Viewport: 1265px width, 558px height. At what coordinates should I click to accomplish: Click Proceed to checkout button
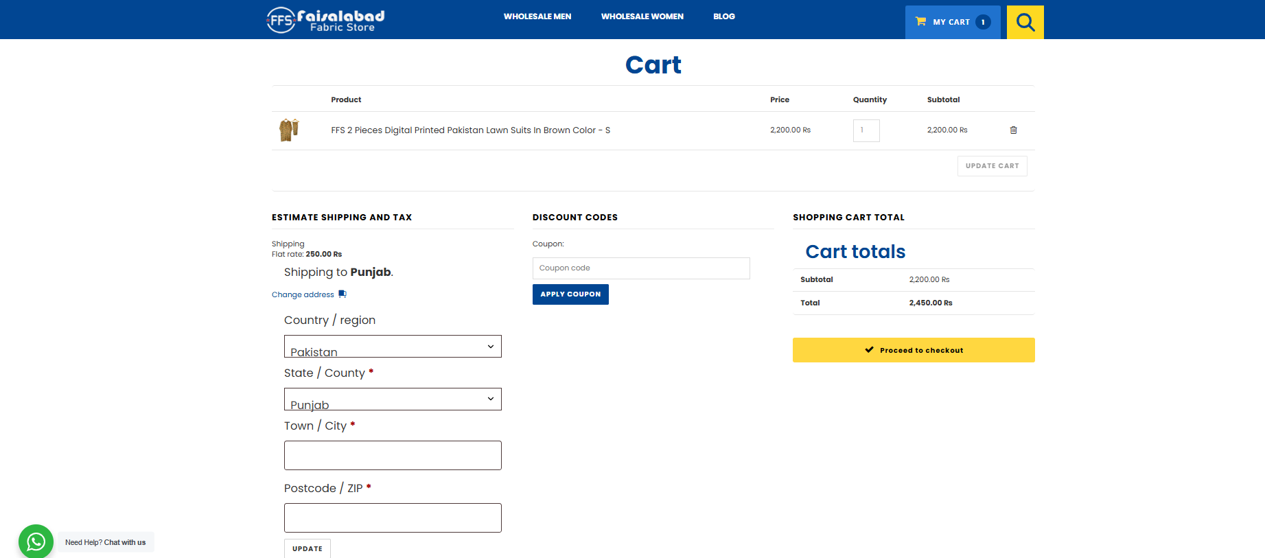(913, 350)
